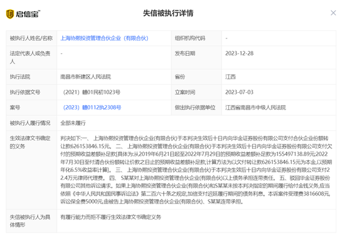Click document number （2021）赣01民初1023号
The width and height of the screenshot is (340, 235).
coord(91,92)
